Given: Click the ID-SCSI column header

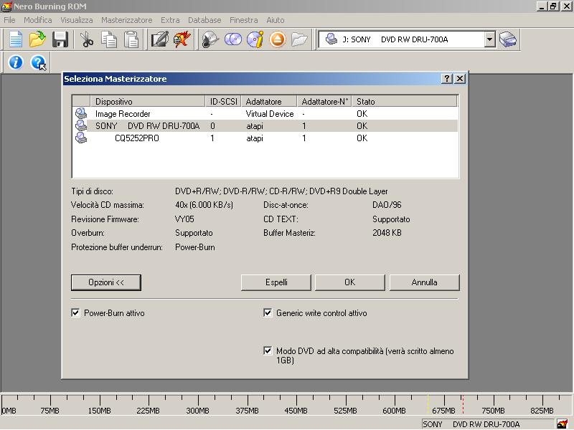Looking at the screenshot, I should pyautogui.click(x=223, y=101).
